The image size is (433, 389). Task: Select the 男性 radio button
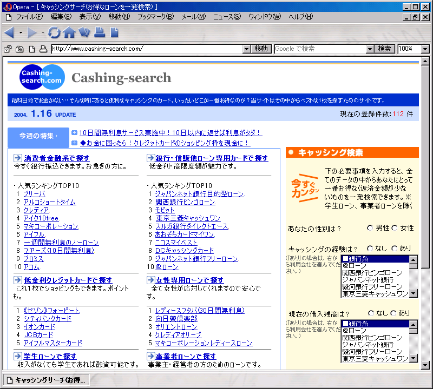(370, 228)
